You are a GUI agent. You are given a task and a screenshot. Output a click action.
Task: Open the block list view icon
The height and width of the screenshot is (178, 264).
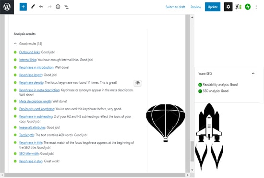tap(66, 7)
